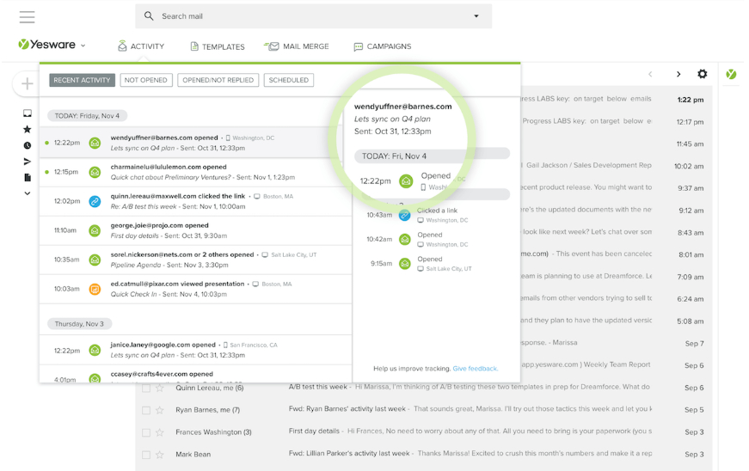Open the Activity tab
Image resolution: width=749 pixels, height=471 pixels.
pos(141,46)
